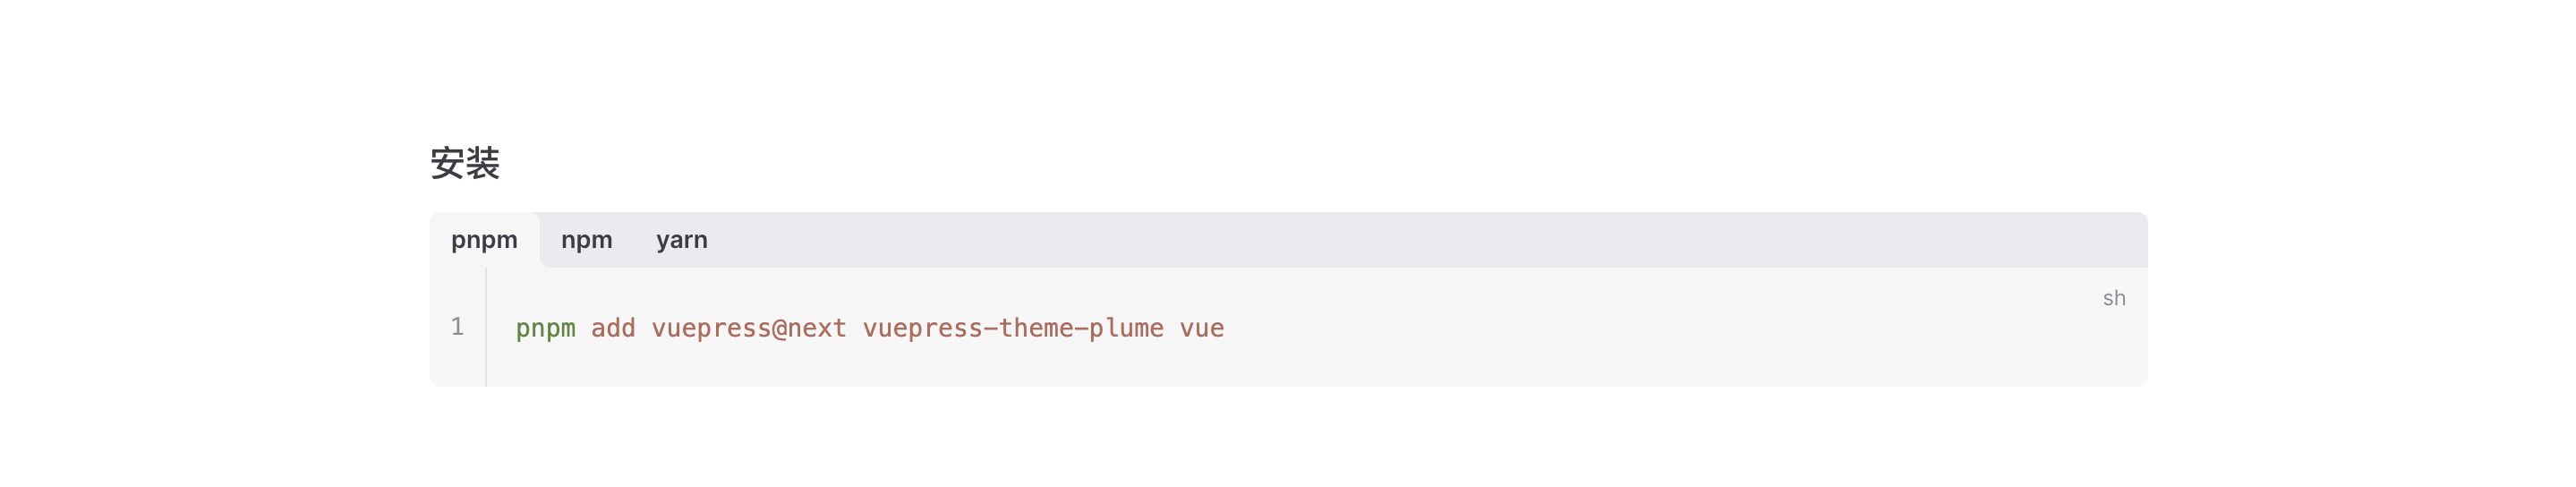2576x487 pixels.
Task: Click the vuepress@next package in the code line
Action: tap(749, 329)
